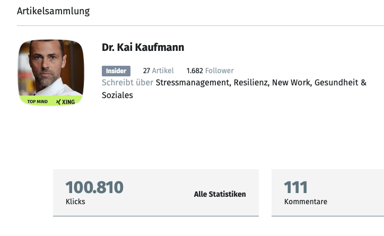Open Alle Statistiken

click(x=220, y=195)
